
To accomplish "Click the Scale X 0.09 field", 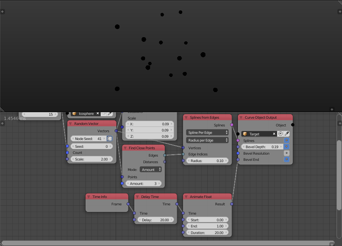I will click(x=150, y=124).
